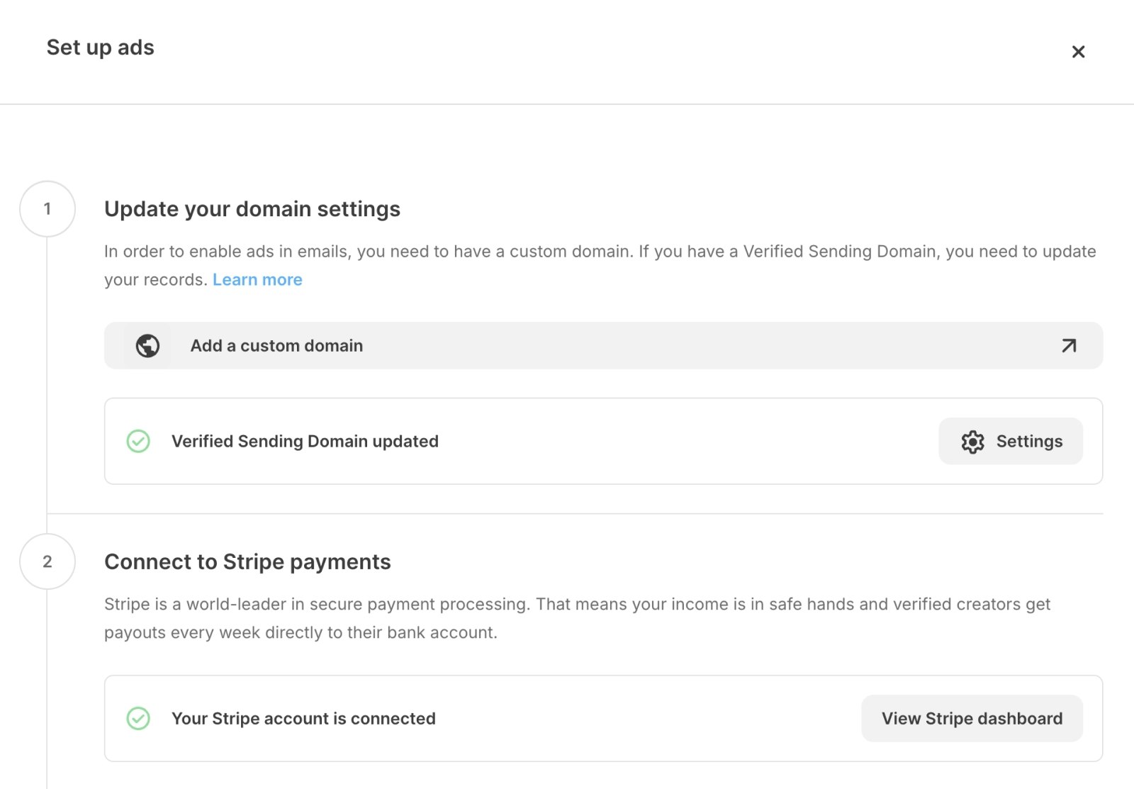Click Your Stripe account is connected text
1134x789 pixels.
click(x=303, y=719)
